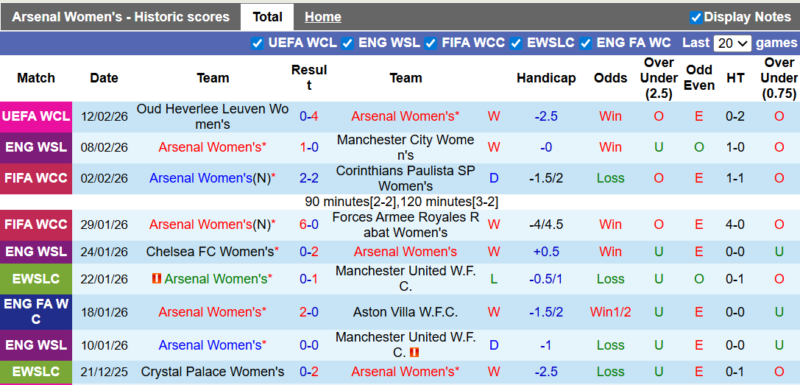Image resolution: width=800 pixels, height=385 pixels.
Task: Click the Manchester City Women's team name
Action: 406,147
